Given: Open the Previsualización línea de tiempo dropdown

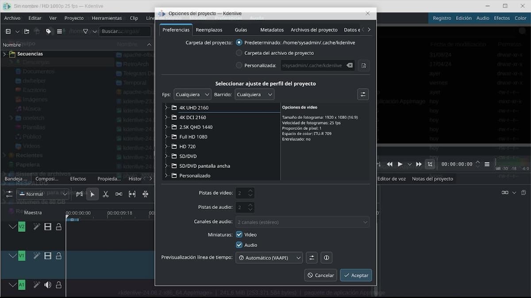Looking at the screenshot, I should click(x=269, y=257).
